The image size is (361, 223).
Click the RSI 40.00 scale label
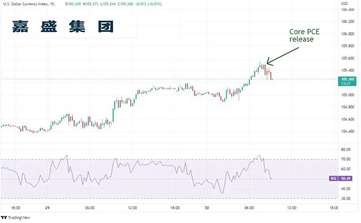[x=346, y=188]
